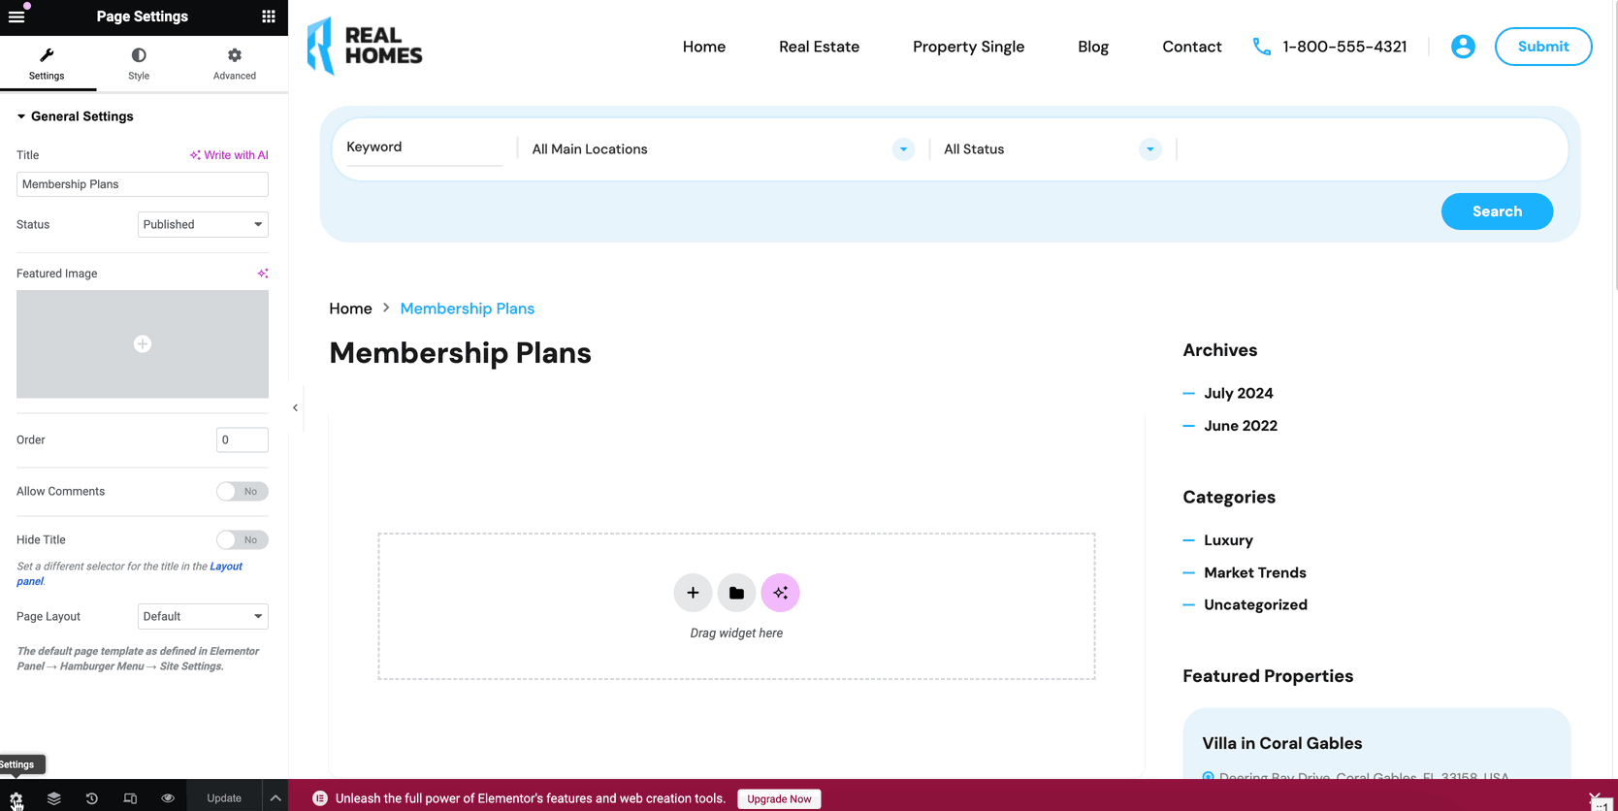Open Property Single menu item
The image size is (1618, 811).
coord(968,47)
